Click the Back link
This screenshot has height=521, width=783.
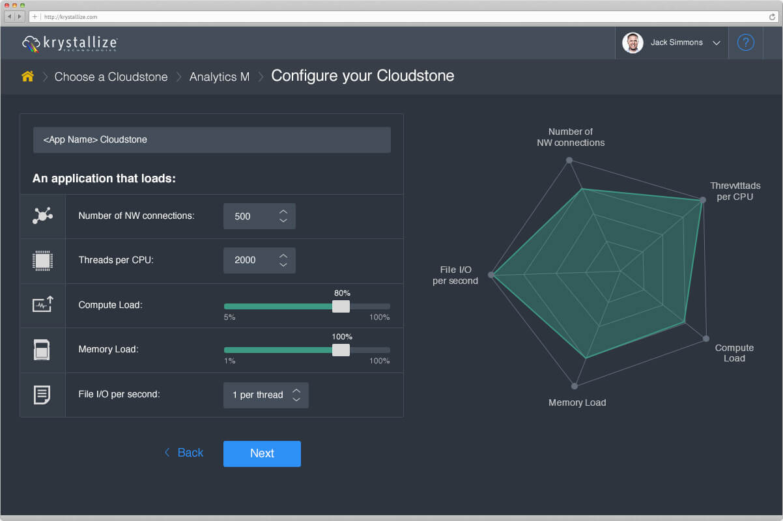tap(184, 453)
